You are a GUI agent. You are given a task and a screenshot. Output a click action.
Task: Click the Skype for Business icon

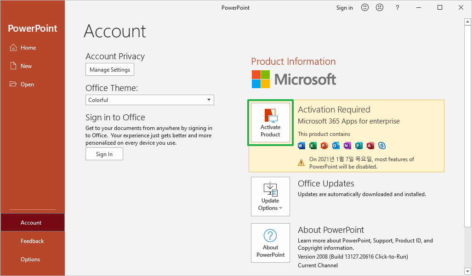382,146
